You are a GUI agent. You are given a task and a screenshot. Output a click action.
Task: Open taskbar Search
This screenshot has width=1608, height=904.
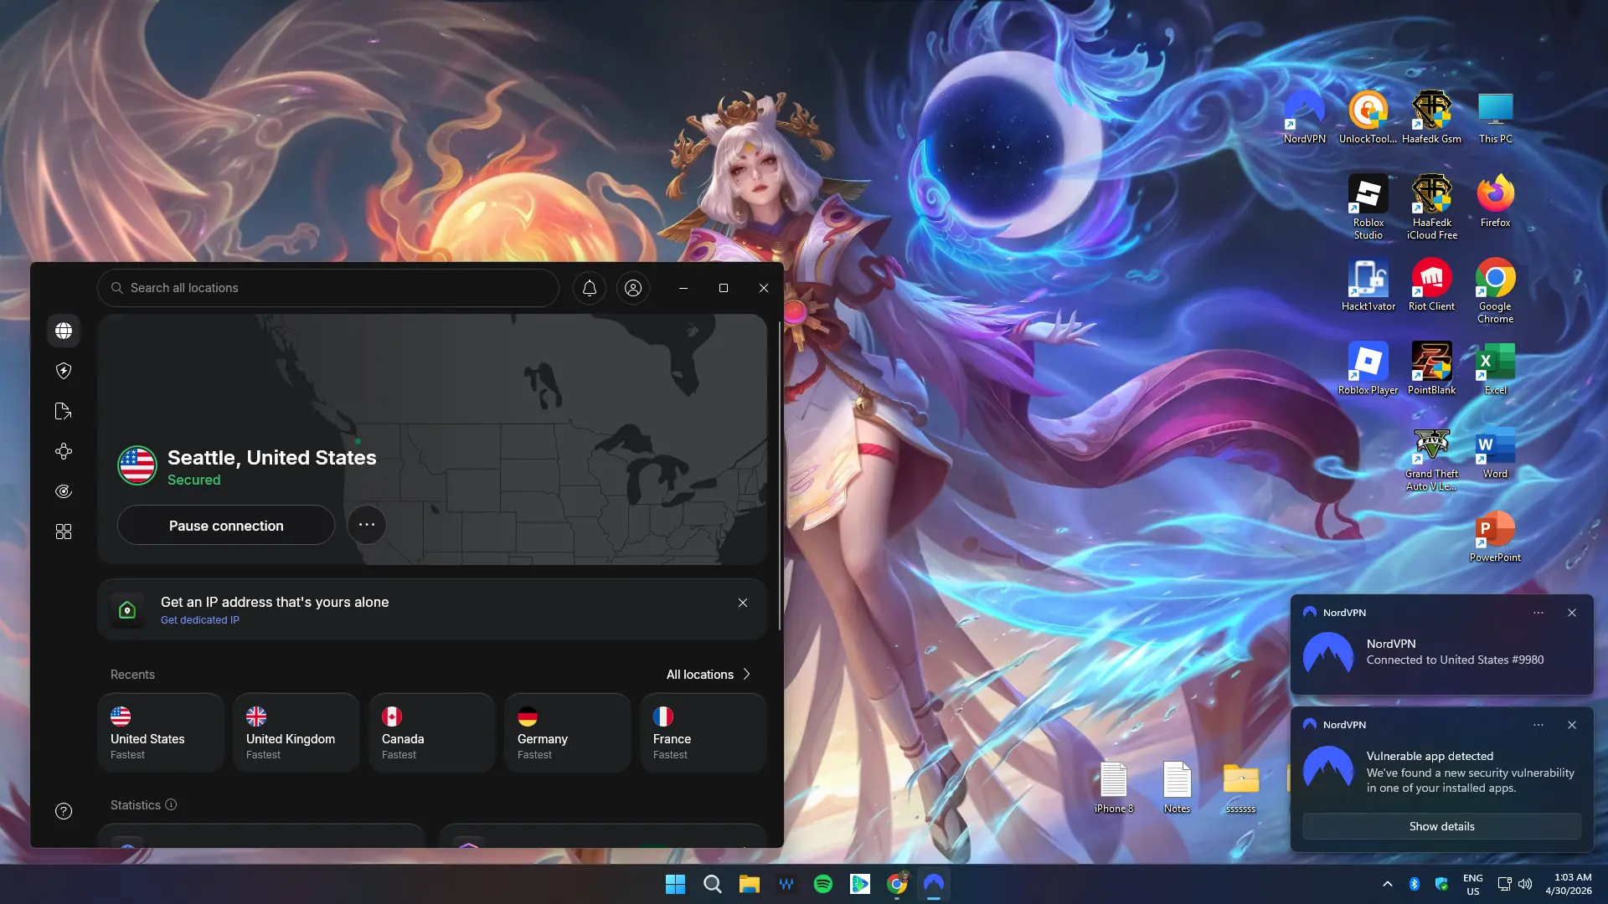tap(713, 884)
